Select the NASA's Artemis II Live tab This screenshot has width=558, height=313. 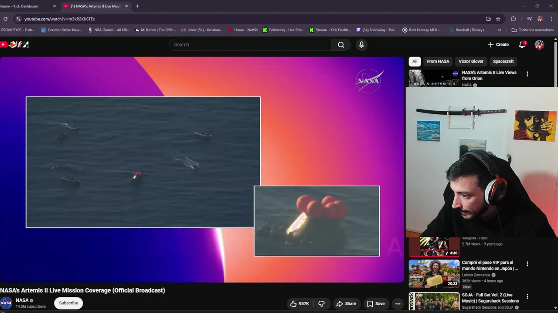pos(96,6)
